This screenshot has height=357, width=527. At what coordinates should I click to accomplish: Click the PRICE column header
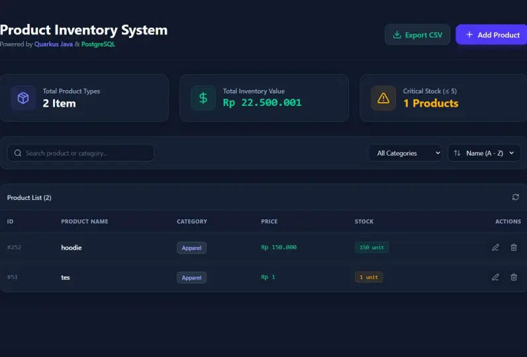269,221
